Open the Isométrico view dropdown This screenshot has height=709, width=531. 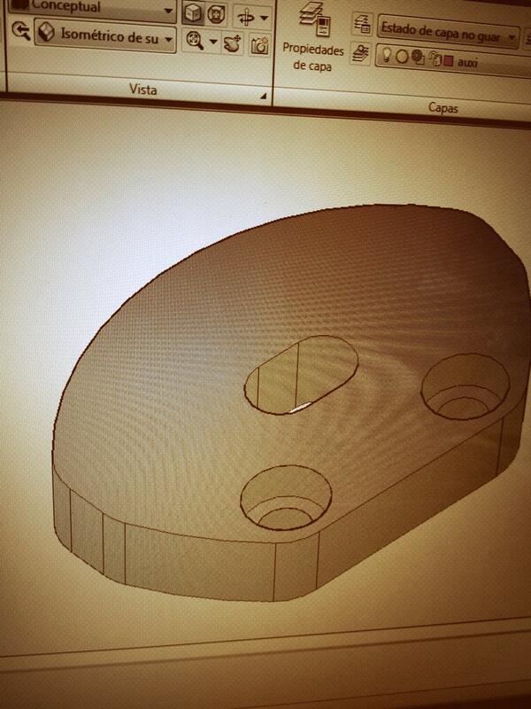pos(104,36)
